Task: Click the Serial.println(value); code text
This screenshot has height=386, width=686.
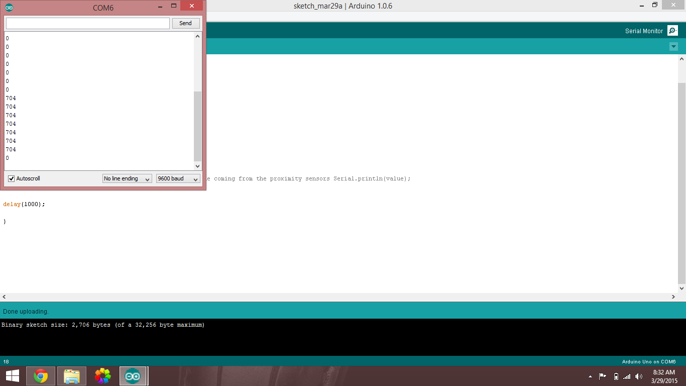Action: pos(372,178)
